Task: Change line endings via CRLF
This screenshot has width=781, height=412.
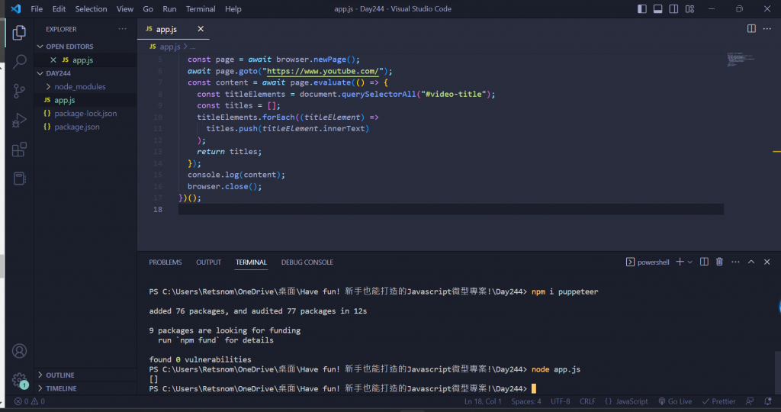Action: point(587,401)
